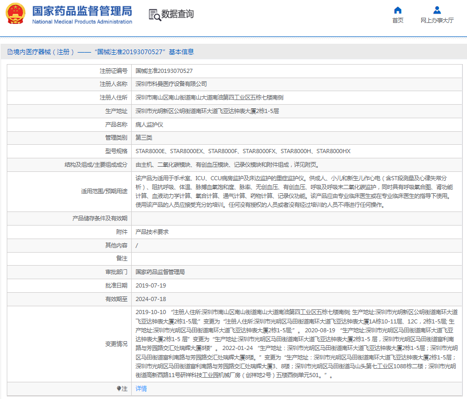Click 国家药品监督管理局 title text
This screenshot has height=399, width=467.
[82, 11]
